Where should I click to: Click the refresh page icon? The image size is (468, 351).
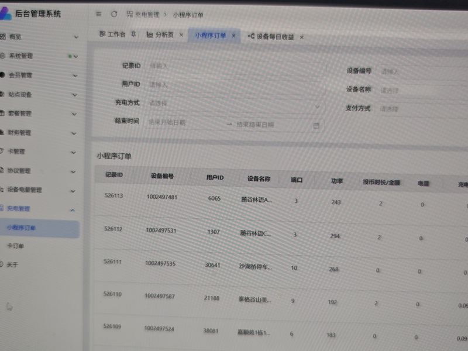114,14
